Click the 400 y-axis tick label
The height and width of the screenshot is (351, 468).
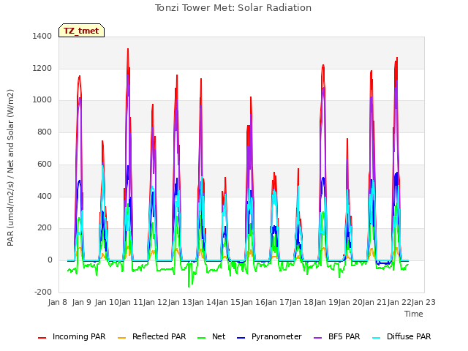pos(45,197)
